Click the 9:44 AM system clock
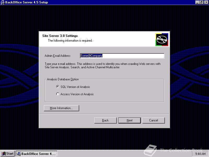Viewport: 209px width, 157px height. [x=200, y=154]
